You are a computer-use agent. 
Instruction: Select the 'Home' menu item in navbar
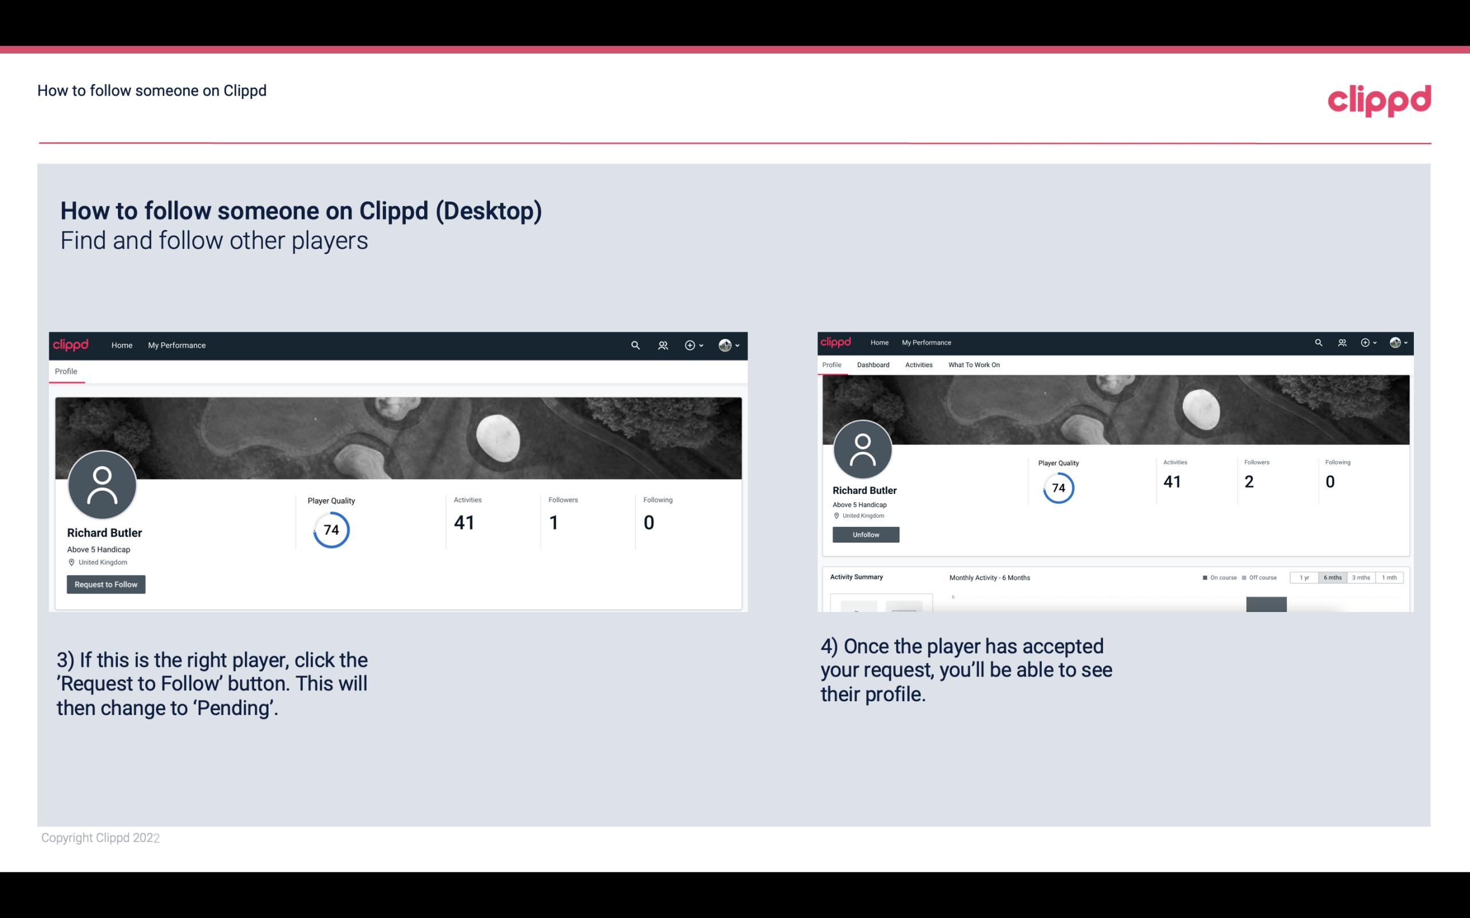[121, 345]
